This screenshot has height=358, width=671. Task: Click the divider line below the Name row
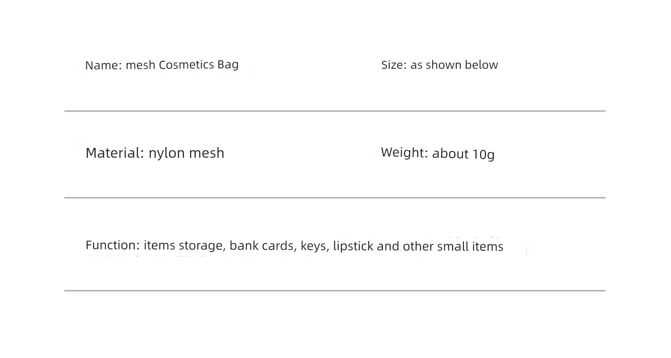click(335, 111)
